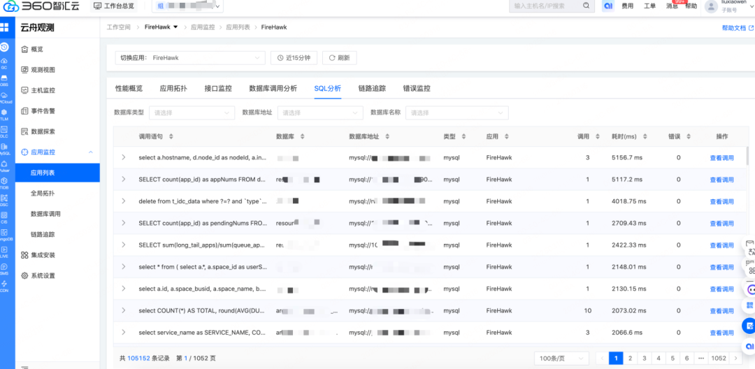Open the Pulsar service icon
This screenshot has width=755, height=369.
coord(4,166)
